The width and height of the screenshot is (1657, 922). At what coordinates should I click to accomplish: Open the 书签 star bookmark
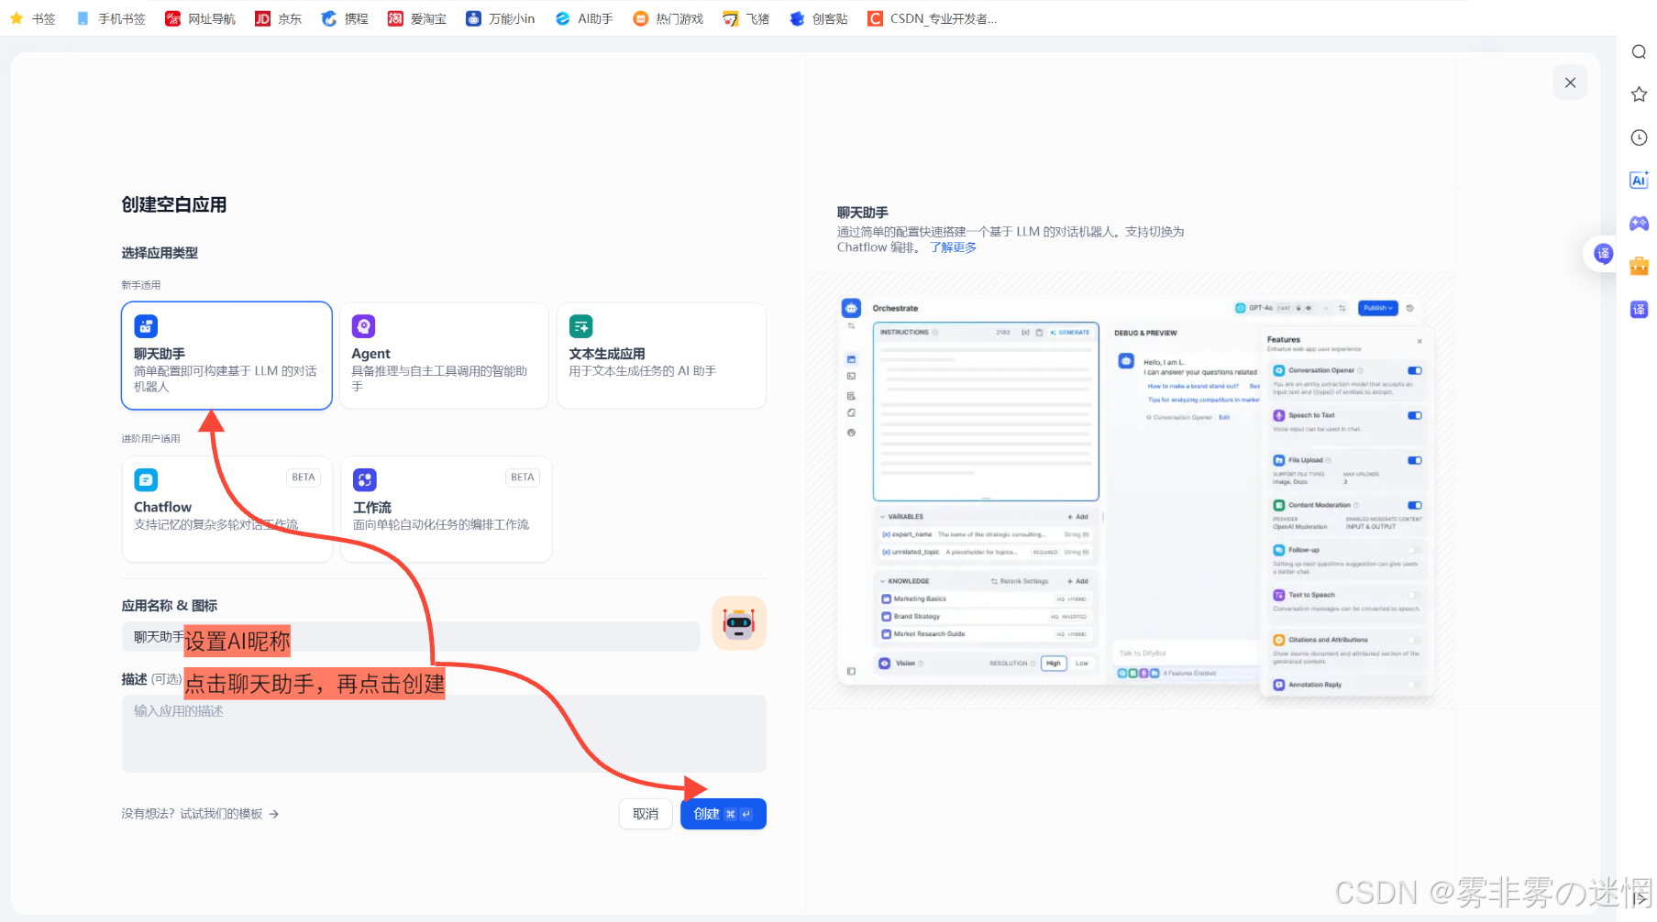33,18
